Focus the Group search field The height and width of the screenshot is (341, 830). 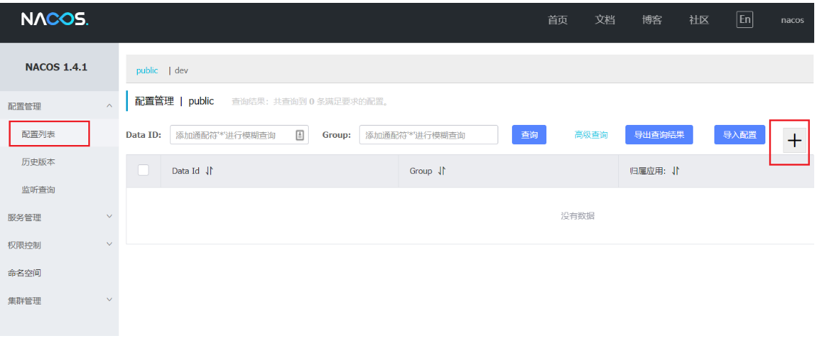[x=429, y=135]
